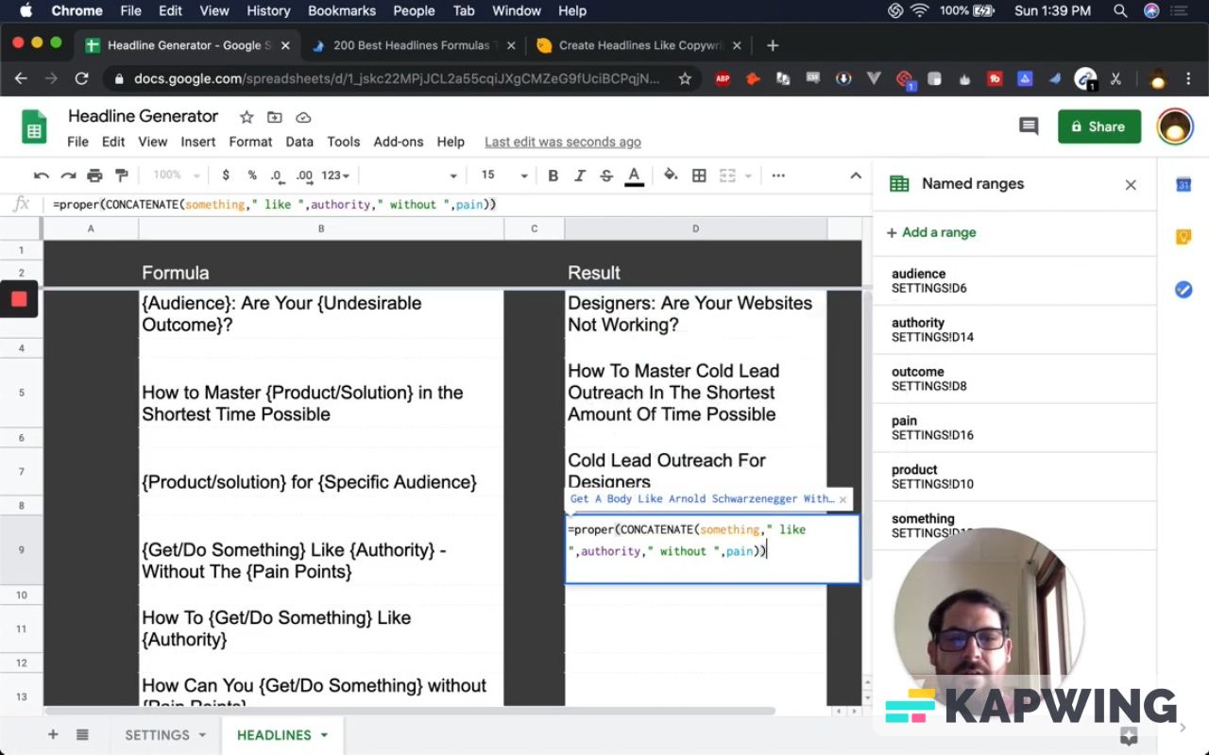1209x755 pixels.
Task: Open the font size 15 dropdown
Action: coord(504,176)
